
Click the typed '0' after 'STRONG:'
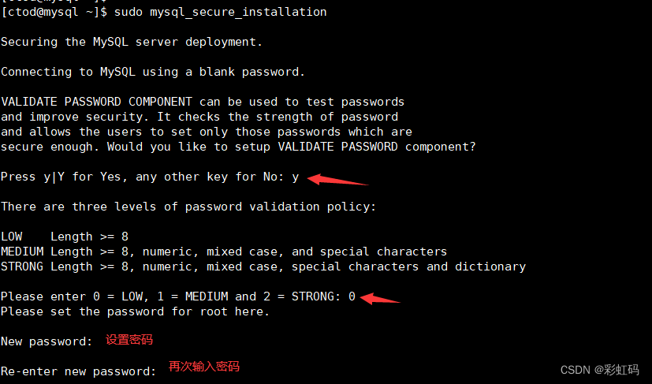[352, 296]
